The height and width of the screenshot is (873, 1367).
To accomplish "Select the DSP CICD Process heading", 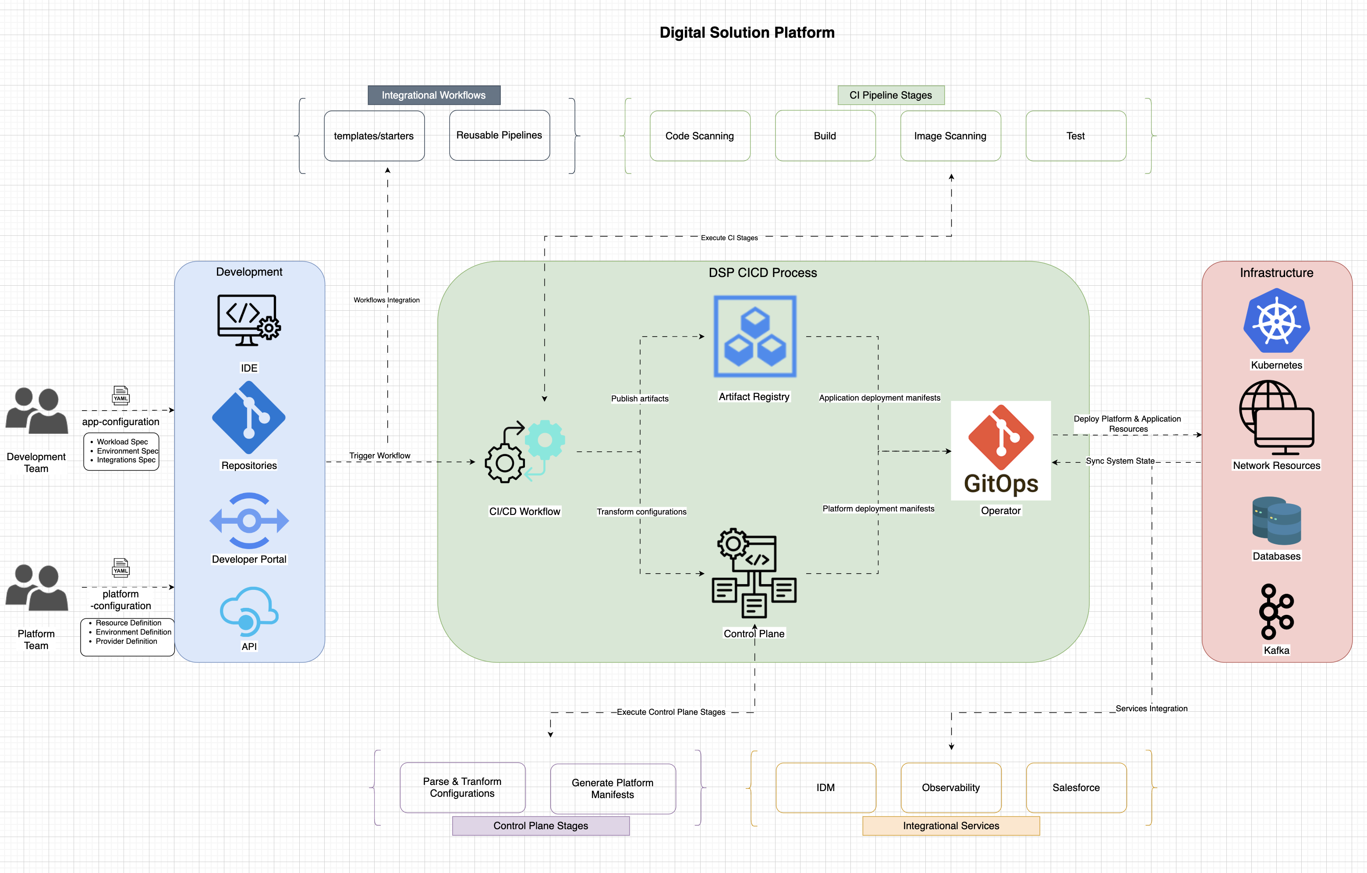I will point(763,273).
